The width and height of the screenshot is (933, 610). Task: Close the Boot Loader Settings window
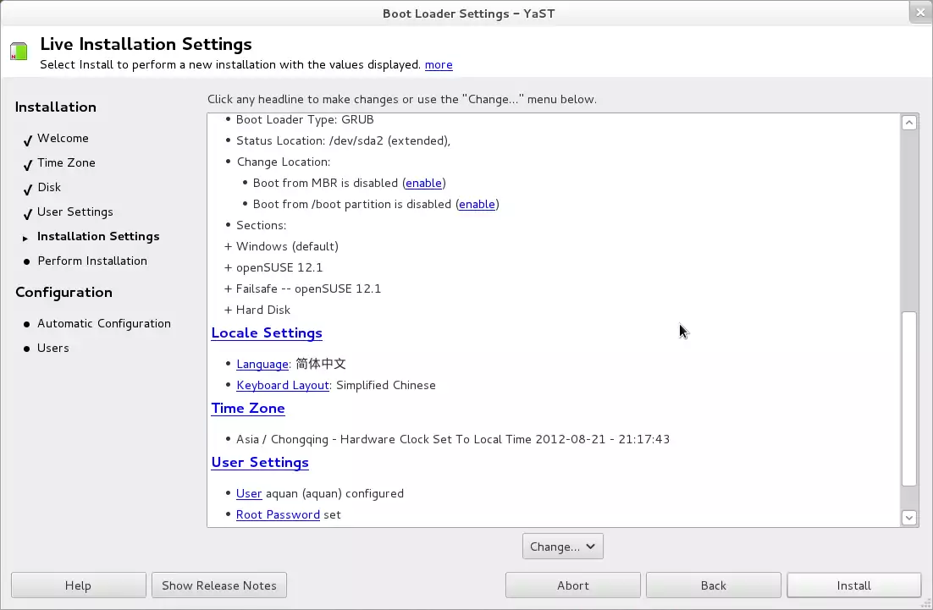pyautogui.click(x=920, y=13)
